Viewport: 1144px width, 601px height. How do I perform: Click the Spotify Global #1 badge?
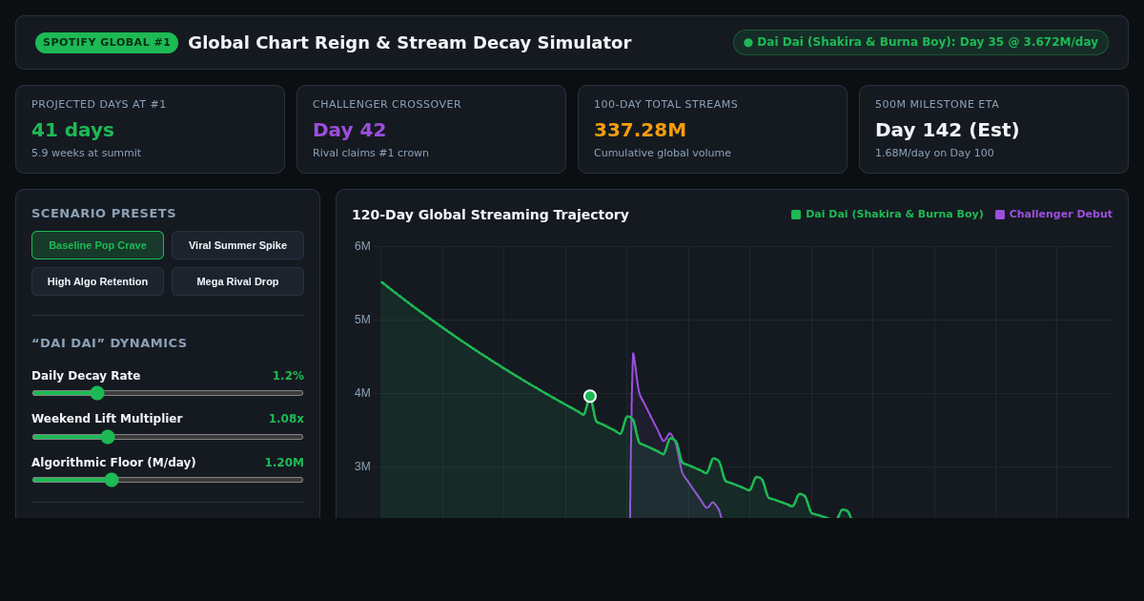coord(107,43)
